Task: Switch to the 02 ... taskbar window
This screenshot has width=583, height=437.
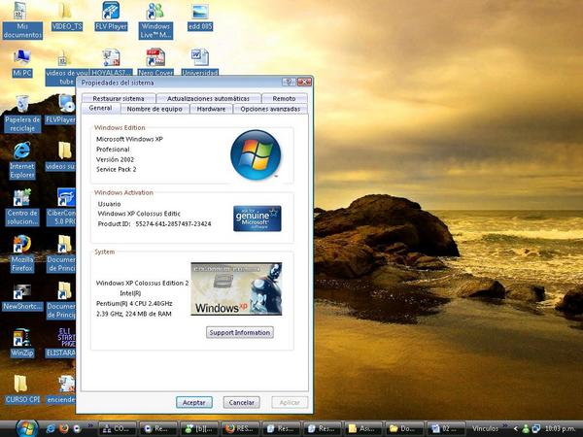Action: pos(445,429)
